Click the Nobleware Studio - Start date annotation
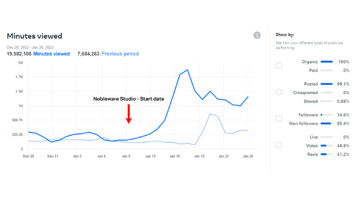The width and height of the screenshot is (353, 201). tap(129, 99)
